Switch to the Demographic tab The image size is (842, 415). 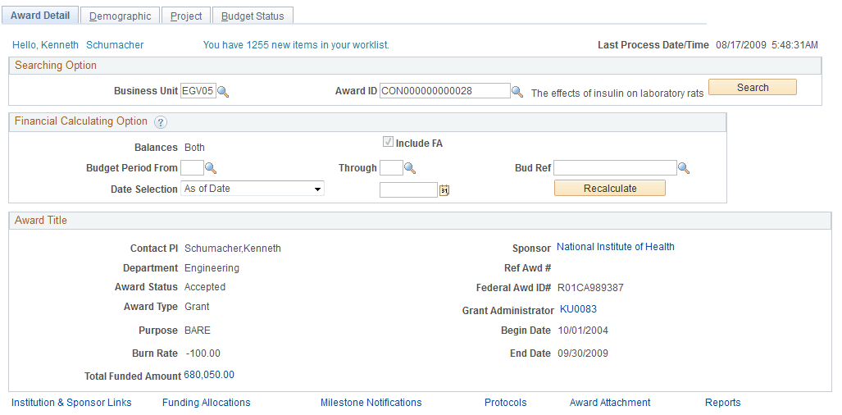pyautogui.click(x=121, y=16)
